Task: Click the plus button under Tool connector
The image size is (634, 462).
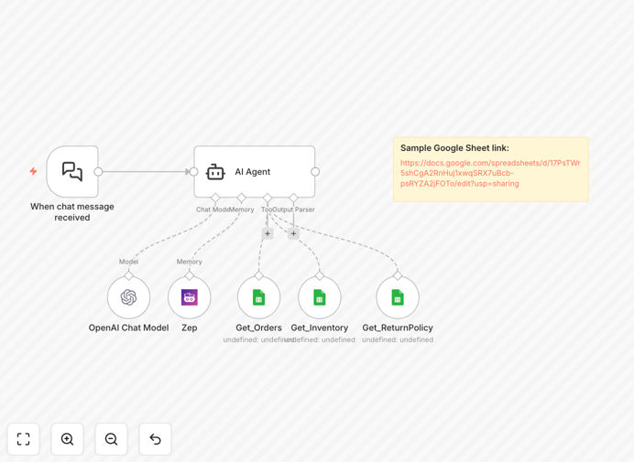Action: [x=268, y=233]
